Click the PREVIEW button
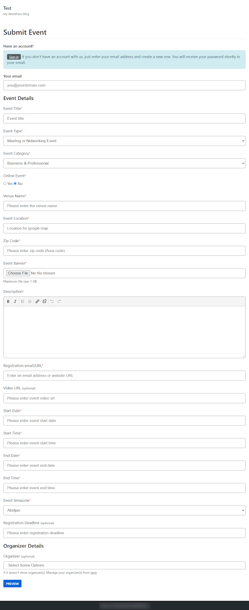 click(12, 584)
